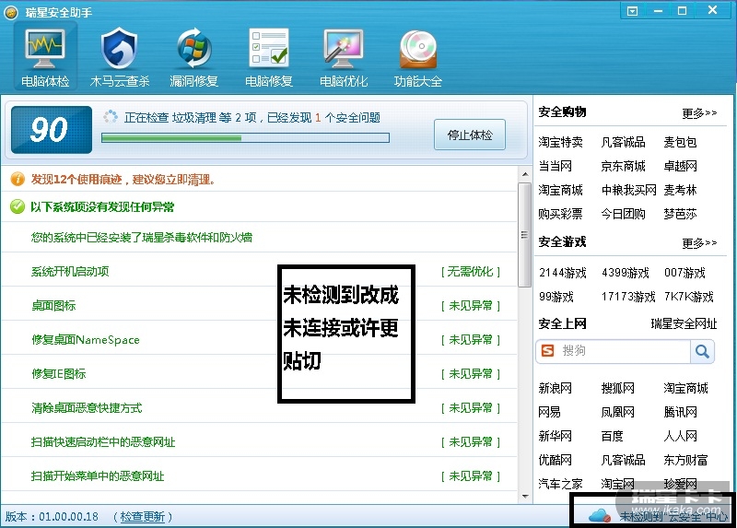Open the 电脑体检 computer checkup tab

click(45, 57)
